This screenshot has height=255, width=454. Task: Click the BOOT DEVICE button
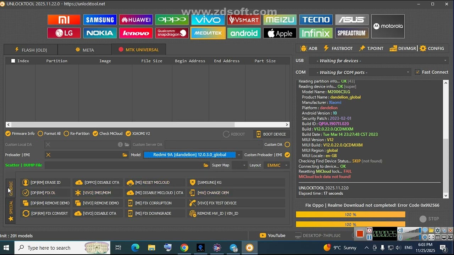tap(271, 134)
